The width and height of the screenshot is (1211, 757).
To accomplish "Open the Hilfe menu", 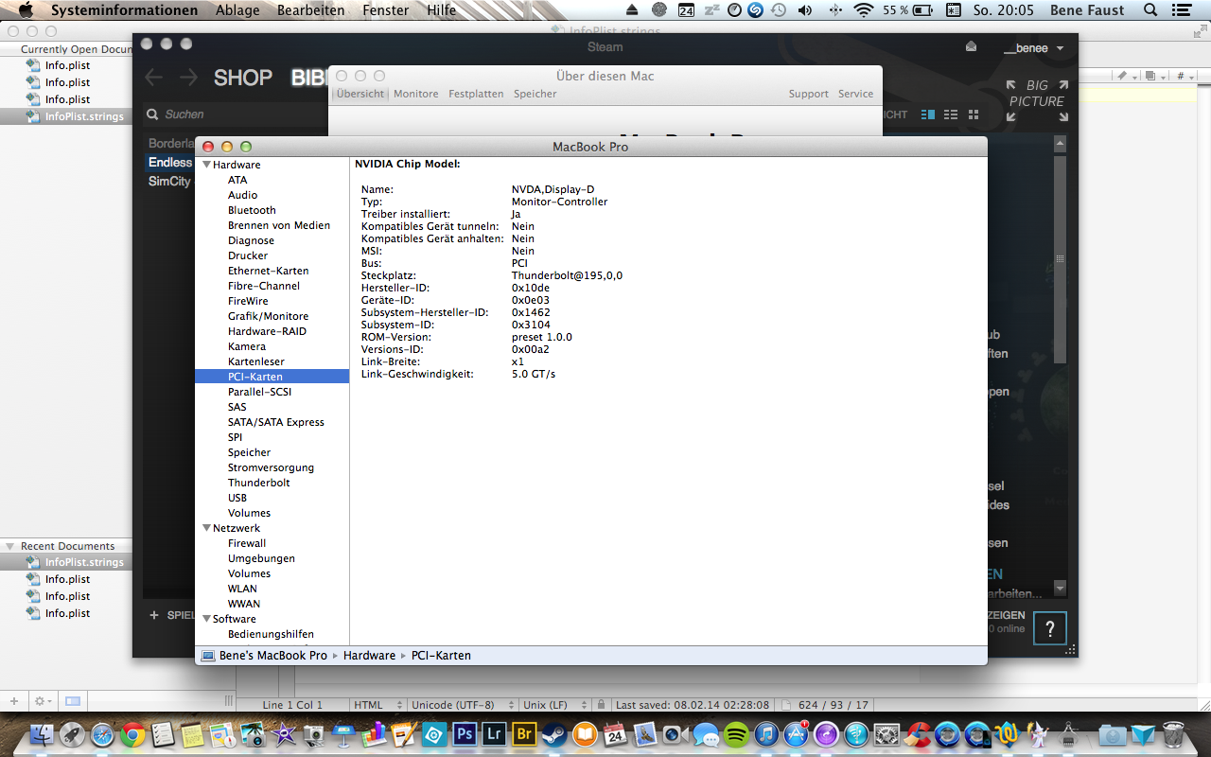I will tap(442, 10).
